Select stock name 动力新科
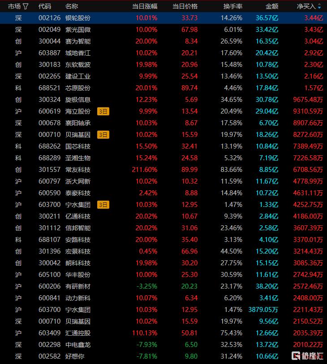Image resolution: width=327 pixels, height=364 pixels. point(78,298)
